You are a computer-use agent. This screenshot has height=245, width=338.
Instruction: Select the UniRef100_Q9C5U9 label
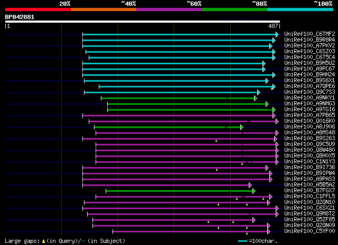309,144
